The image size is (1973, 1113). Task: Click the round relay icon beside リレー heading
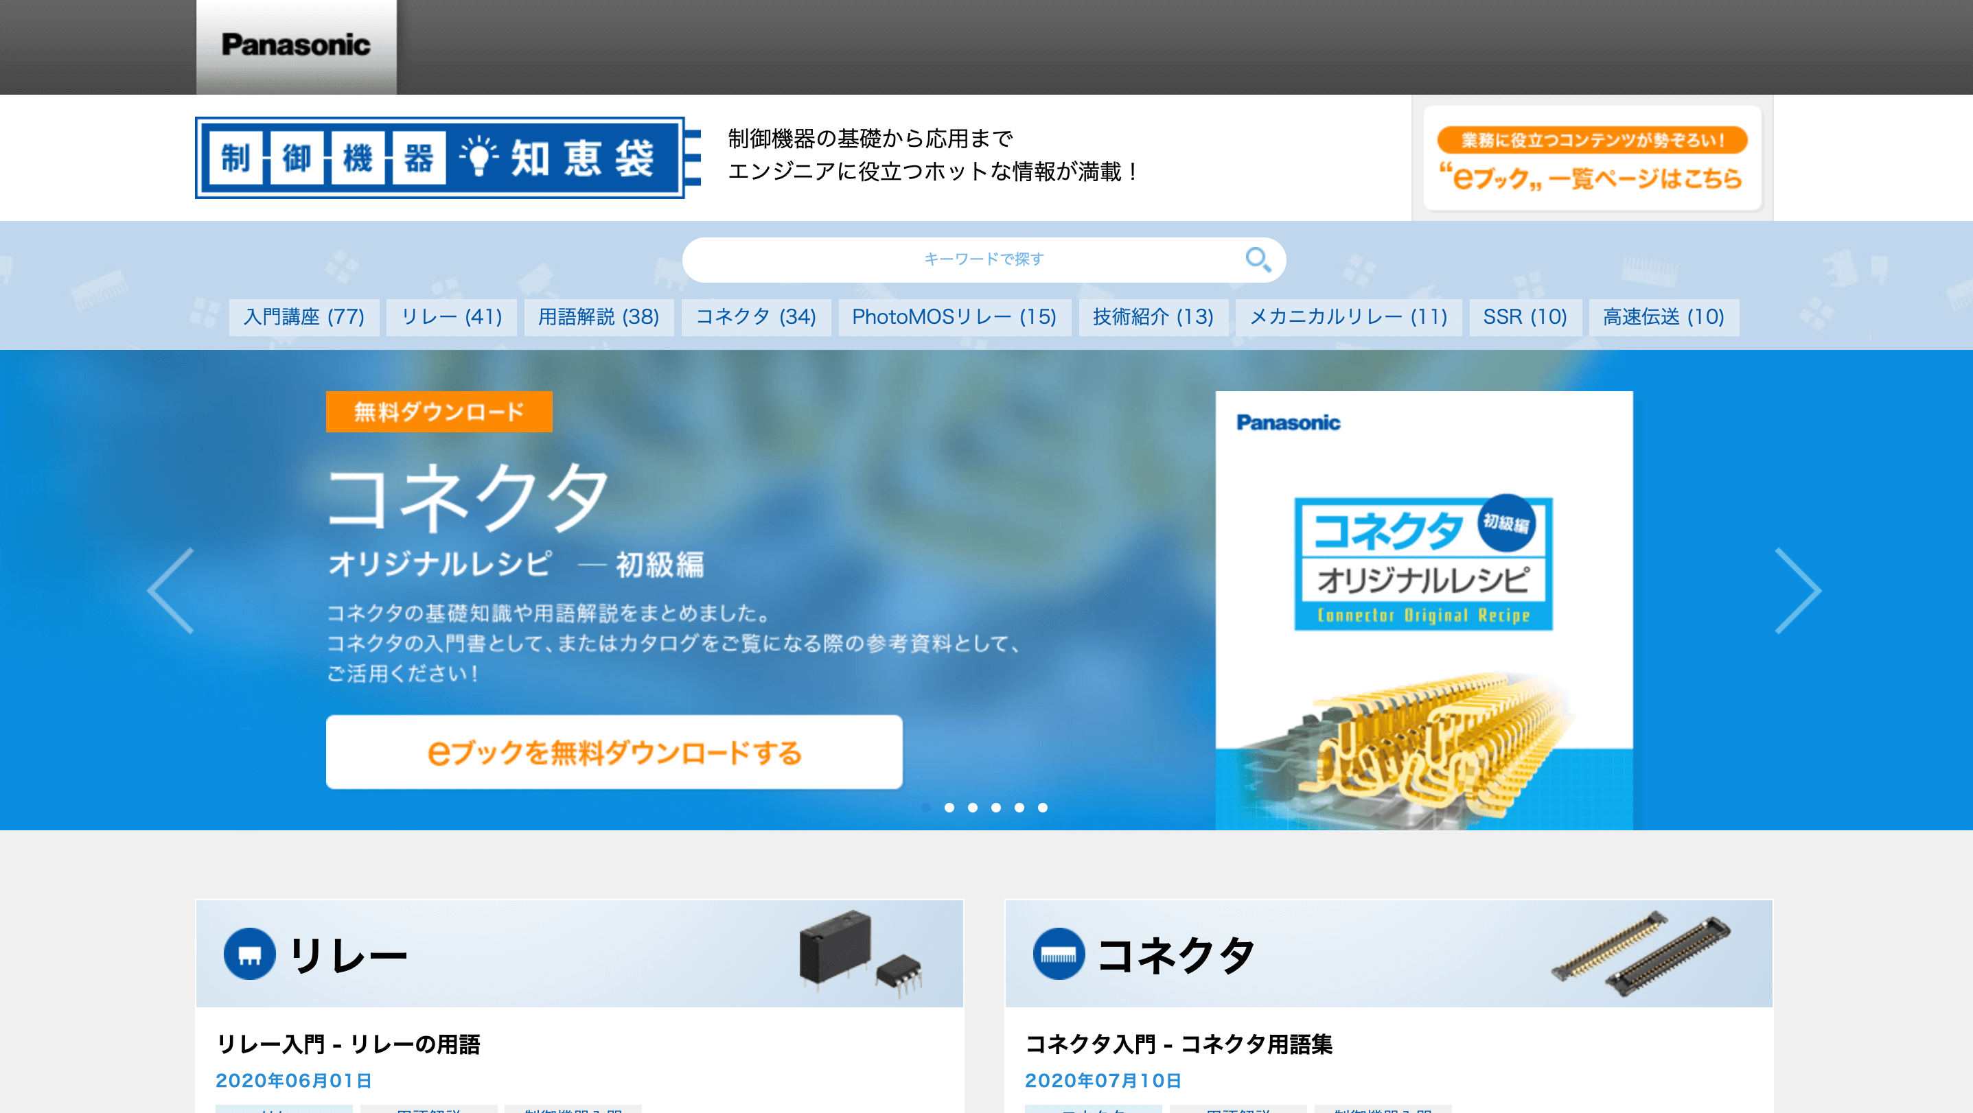pos(249,954)
